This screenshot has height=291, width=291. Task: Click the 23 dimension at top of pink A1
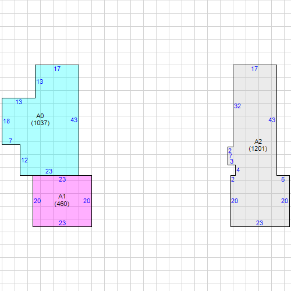point(62,179)
